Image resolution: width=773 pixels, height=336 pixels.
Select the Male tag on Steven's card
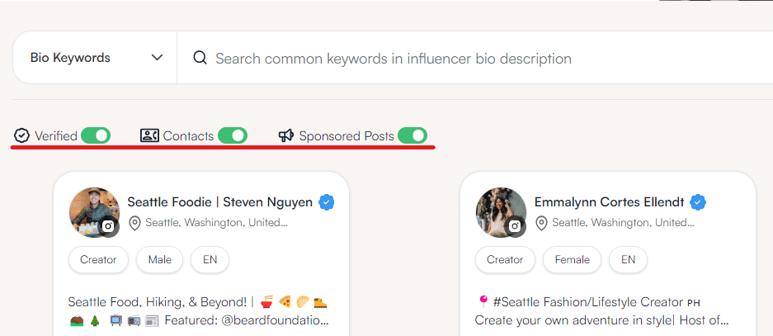[x=160, y=259]
